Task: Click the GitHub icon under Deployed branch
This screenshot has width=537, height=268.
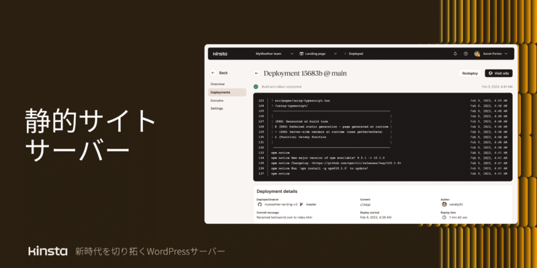Action: point(260,204)
